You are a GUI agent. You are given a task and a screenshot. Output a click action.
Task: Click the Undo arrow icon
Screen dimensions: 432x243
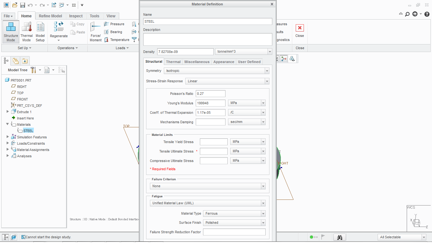(x=30, y=5)
